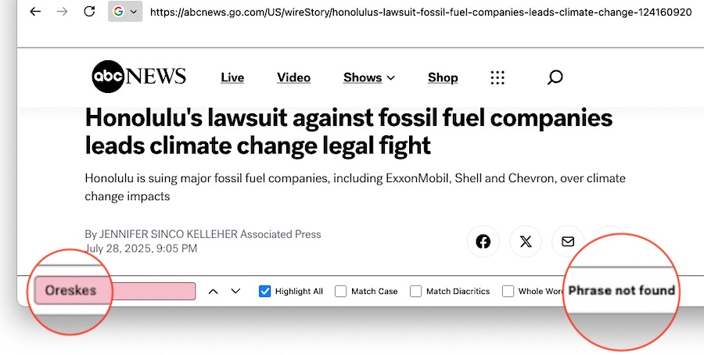Click the ABC News logo
Image resolution: width=704 pixels, height=355 pixels.
pyautogui.click(x=139, y=77)
